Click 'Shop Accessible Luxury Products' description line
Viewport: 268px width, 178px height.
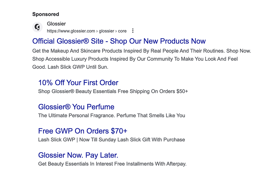[135, 59]
